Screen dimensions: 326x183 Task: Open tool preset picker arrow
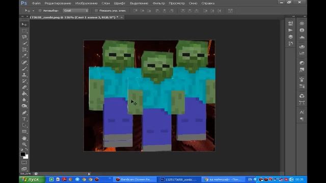pos(33,11)
